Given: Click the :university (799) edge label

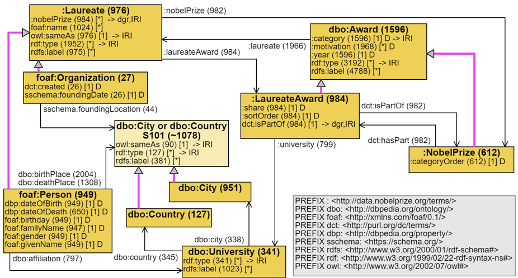Looking at the screenshot, I should pos(307,145).
